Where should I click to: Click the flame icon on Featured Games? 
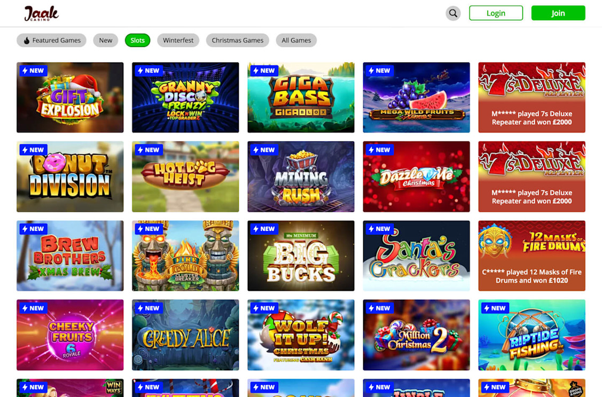(27, 40)
